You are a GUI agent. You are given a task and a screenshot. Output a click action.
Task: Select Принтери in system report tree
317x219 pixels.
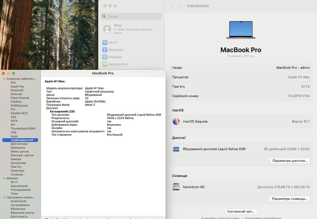click(x=17, y=171)
